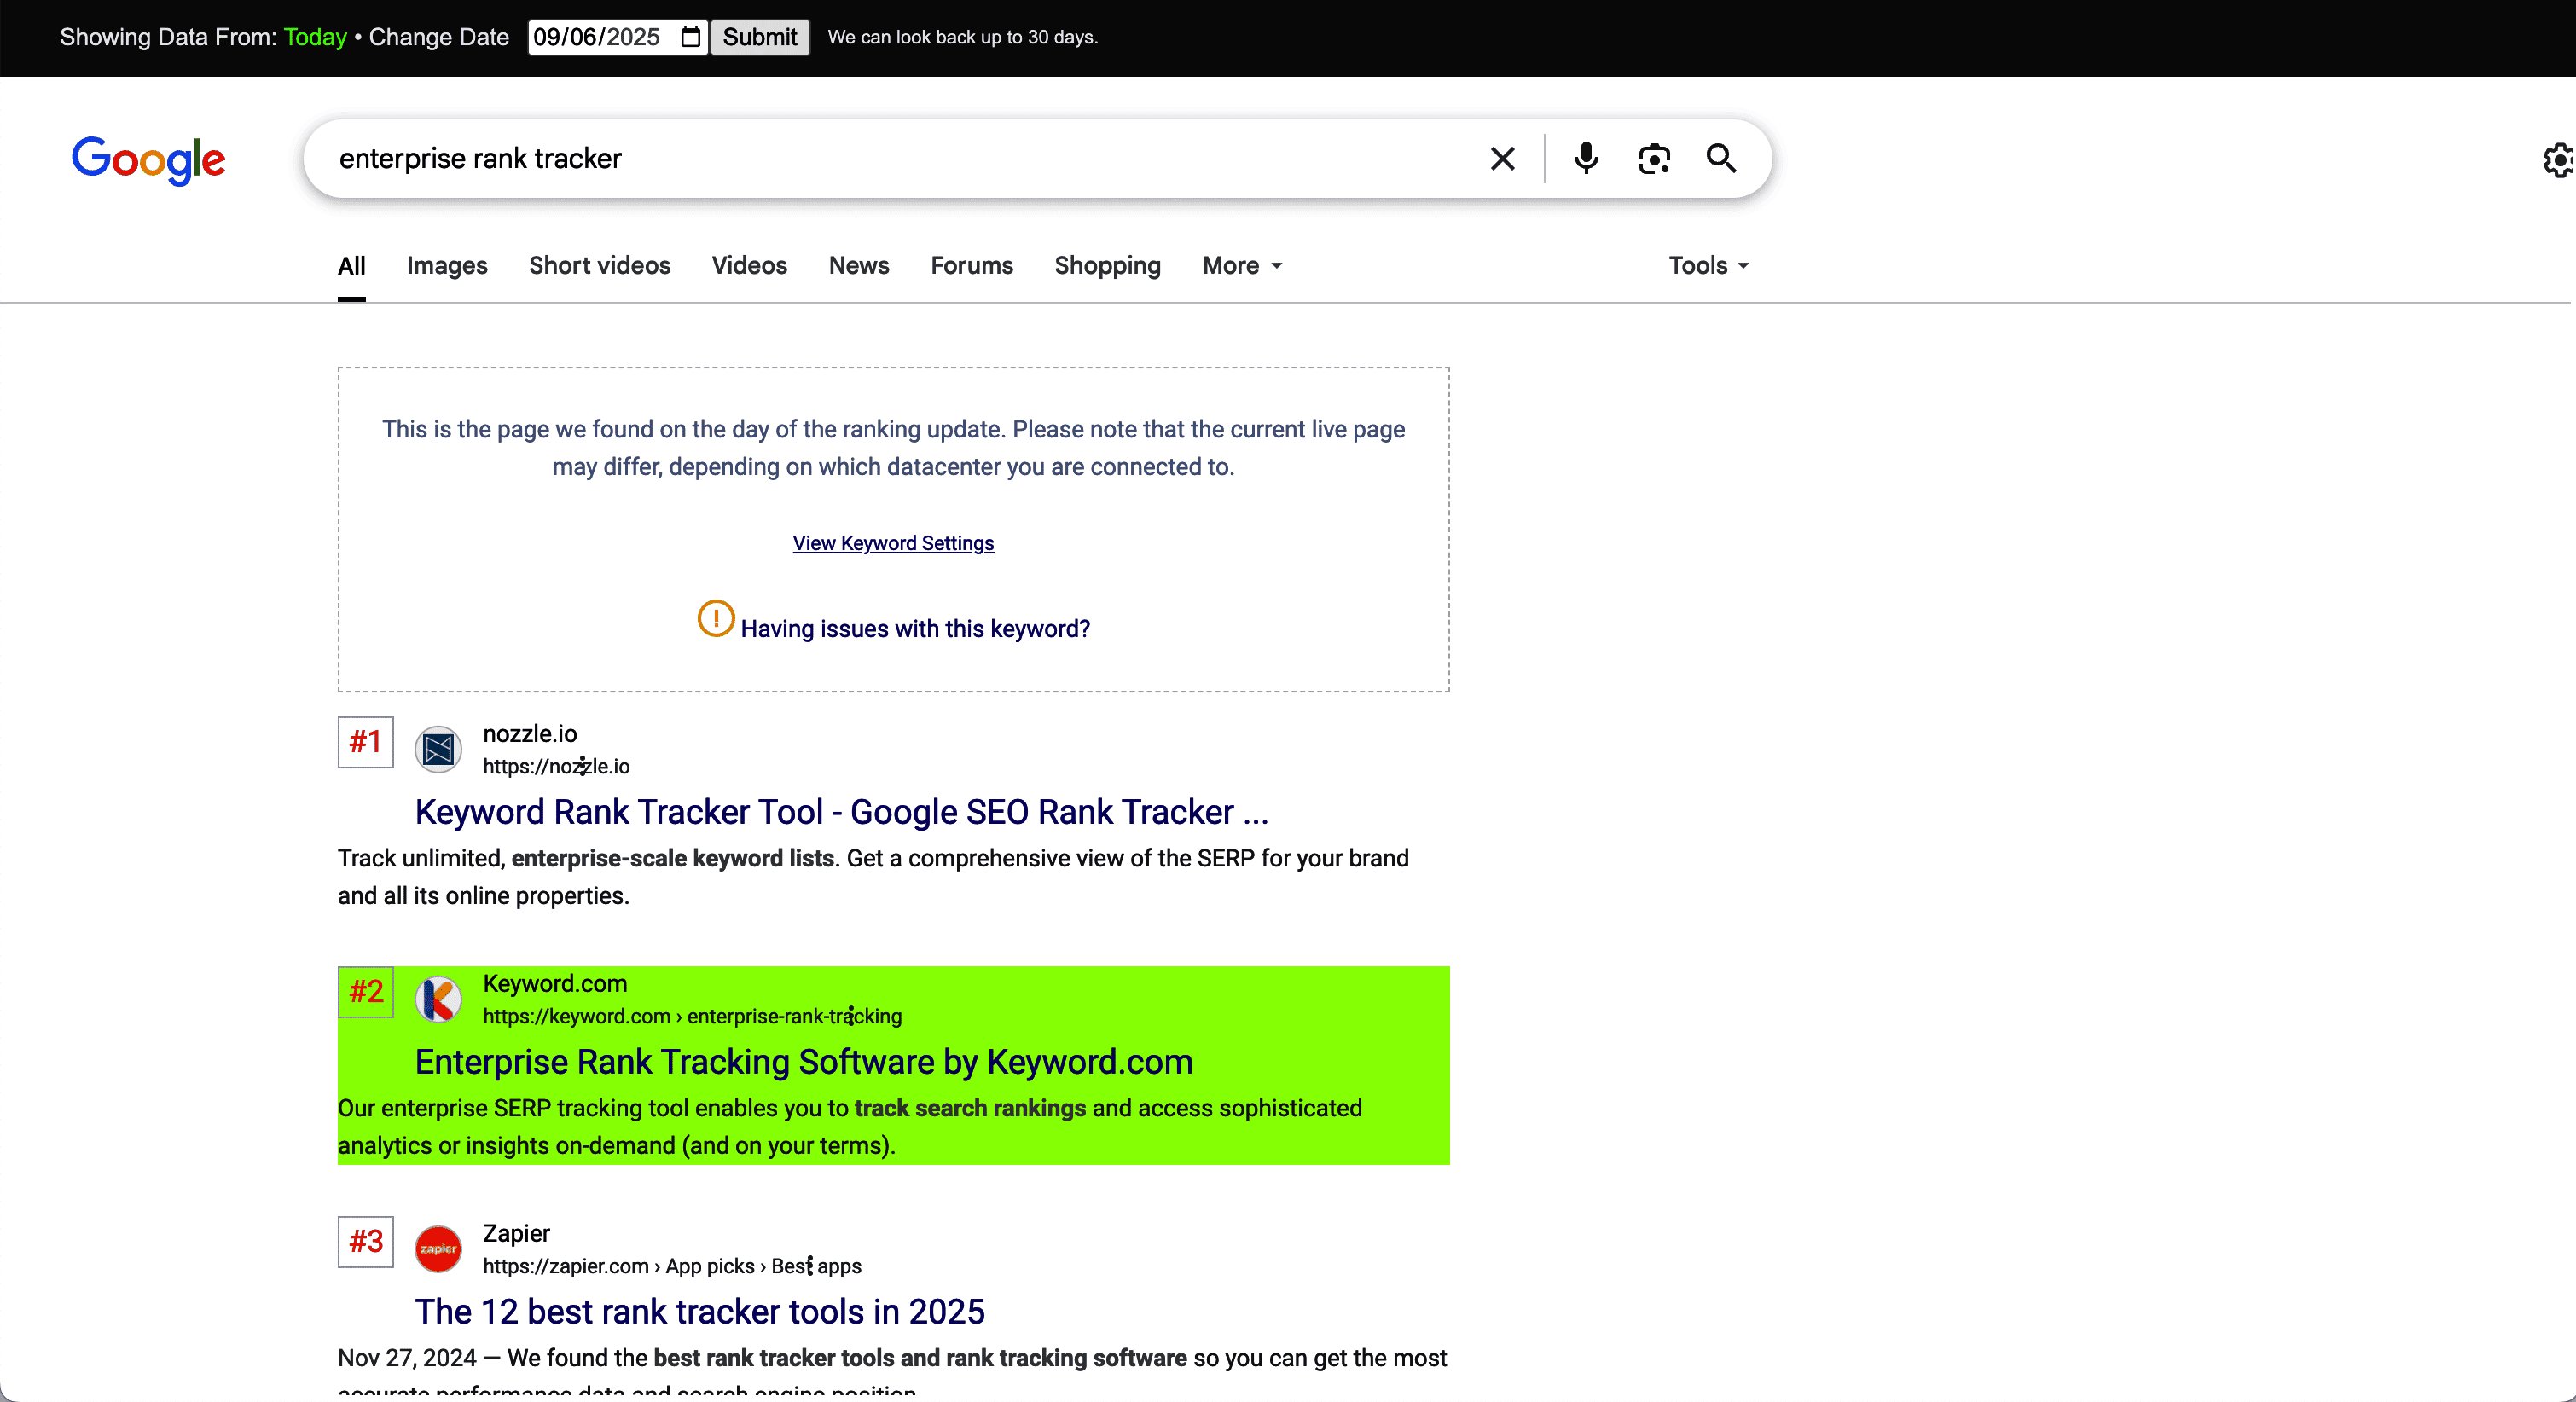Click the nozzle.io favicon
This screenshot has width=2576, height=1402.
pyautogui.click(x=438, y=750)
